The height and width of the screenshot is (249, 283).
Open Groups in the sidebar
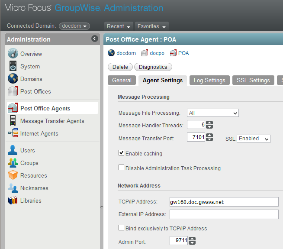tap(29, 163)
